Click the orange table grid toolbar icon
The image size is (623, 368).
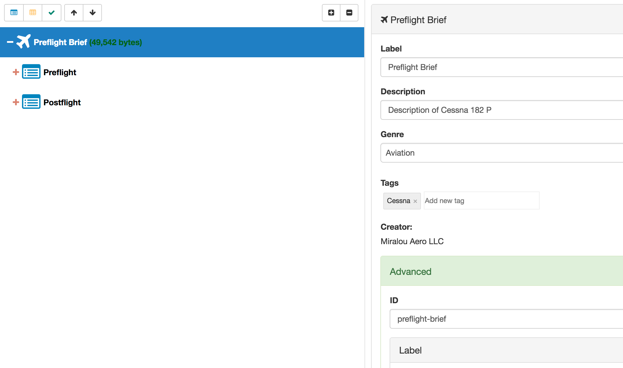pyautogui.click(x=33, y=13)
